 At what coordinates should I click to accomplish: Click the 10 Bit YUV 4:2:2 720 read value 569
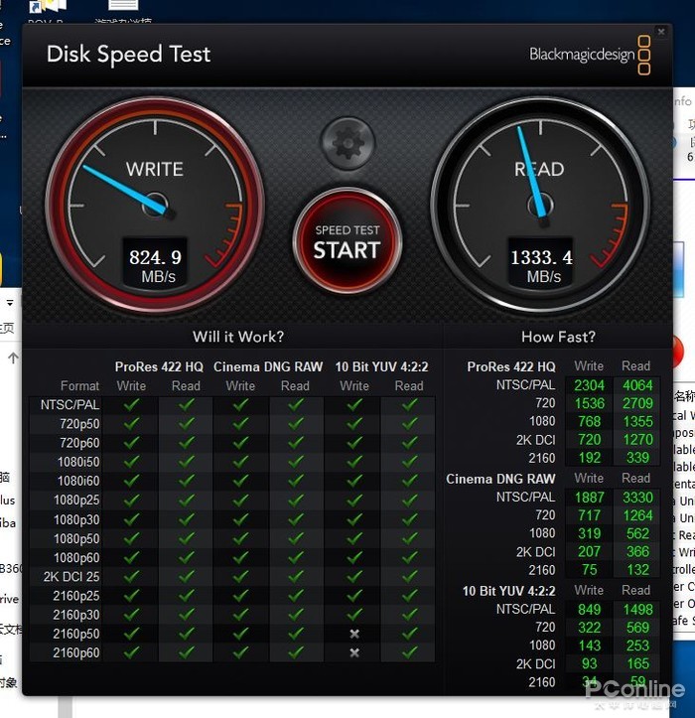(636, 628)
